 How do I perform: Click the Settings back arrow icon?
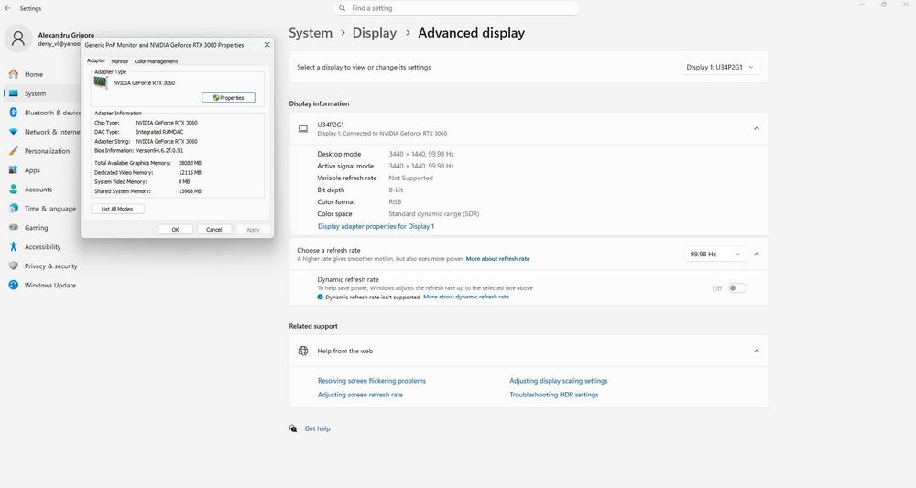coord(7,8)
